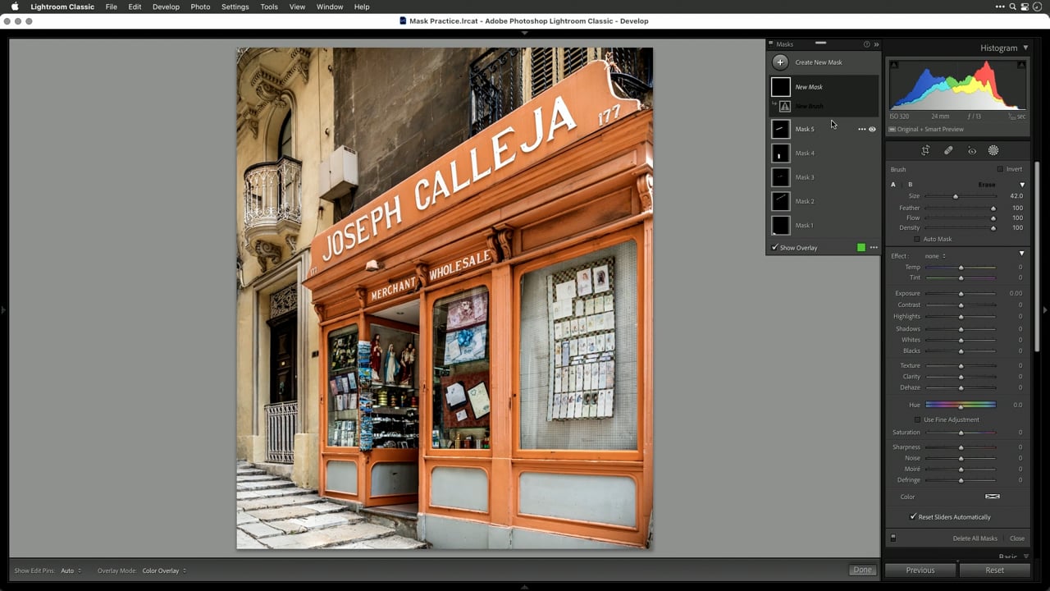This screenshot has height=591, width=1050.
Task: Click the plus icon to create mask
Action: coord(780,62)
